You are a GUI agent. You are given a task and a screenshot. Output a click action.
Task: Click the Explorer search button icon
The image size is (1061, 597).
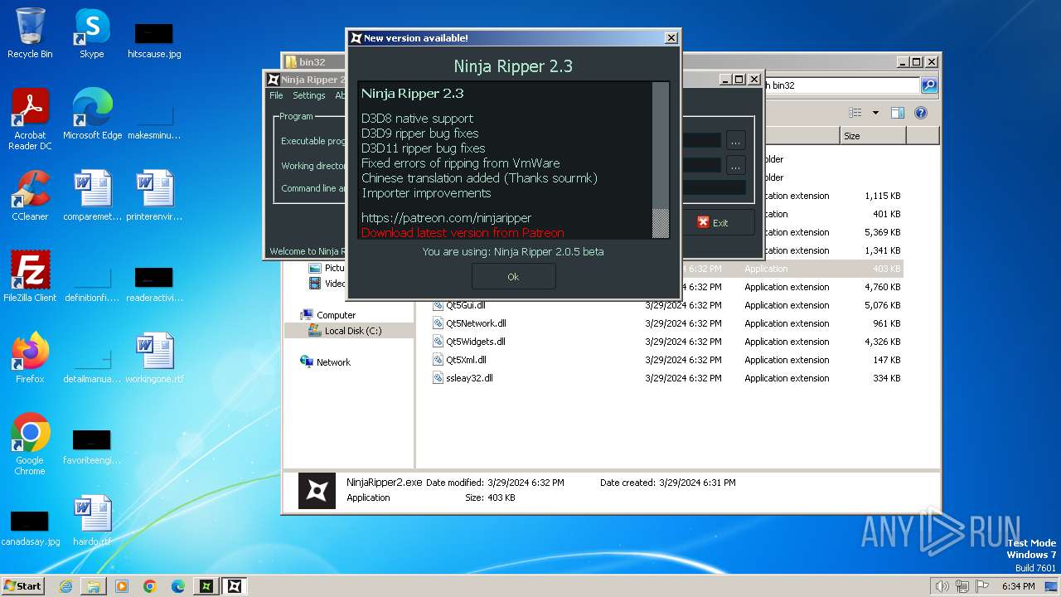[x=929, y=85]
